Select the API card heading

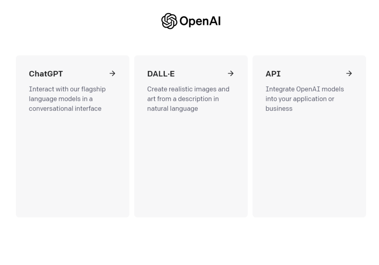click(273, 74)
